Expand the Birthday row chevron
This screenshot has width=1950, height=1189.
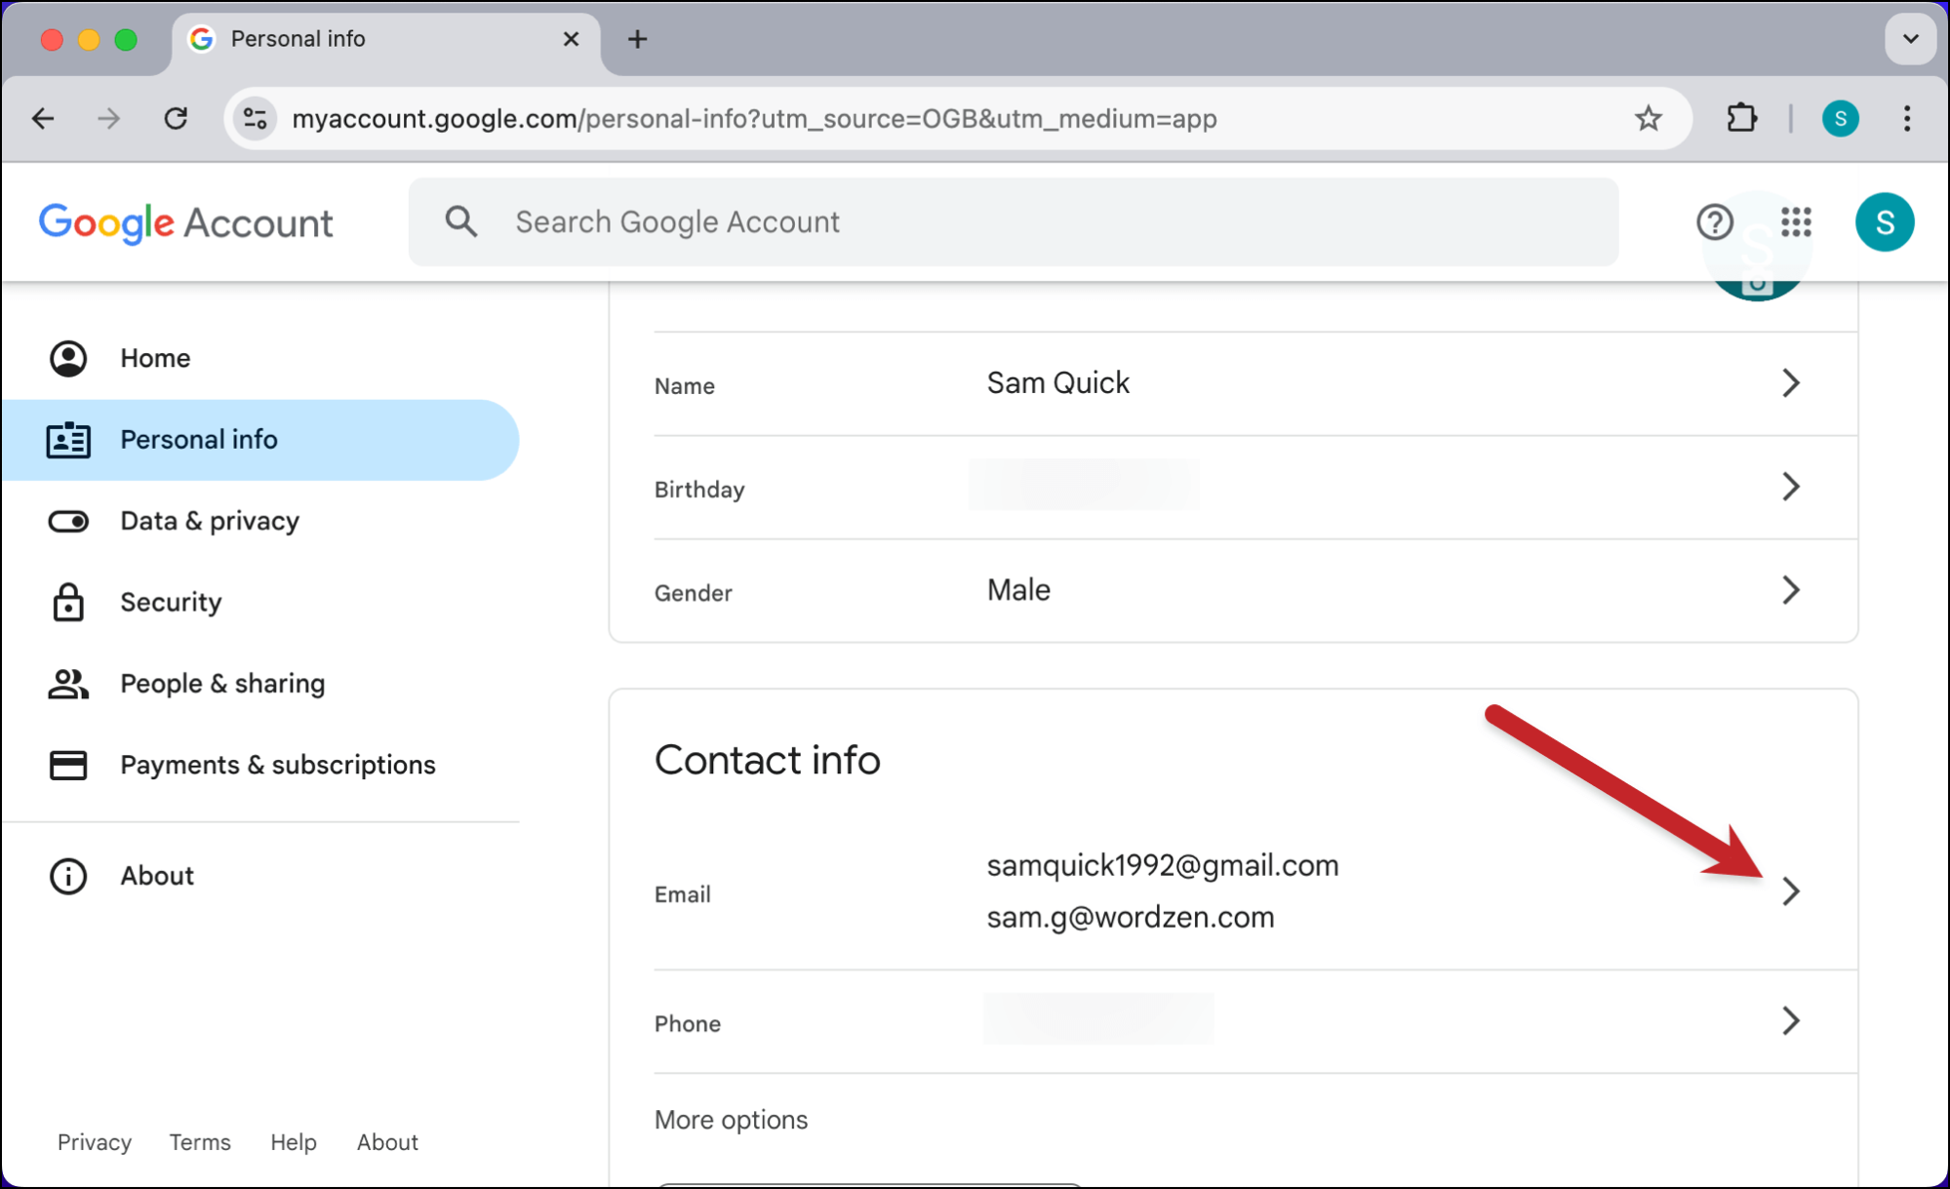pyautogui.click(x=1791, y=487)
